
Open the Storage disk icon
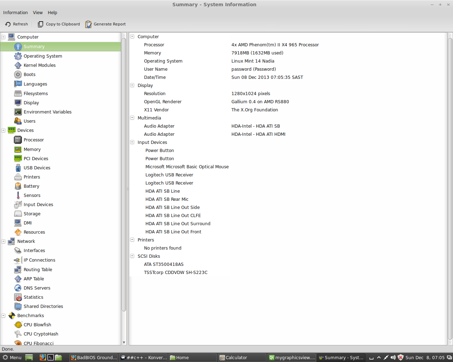pyautogui.click(x=18, y=214)
